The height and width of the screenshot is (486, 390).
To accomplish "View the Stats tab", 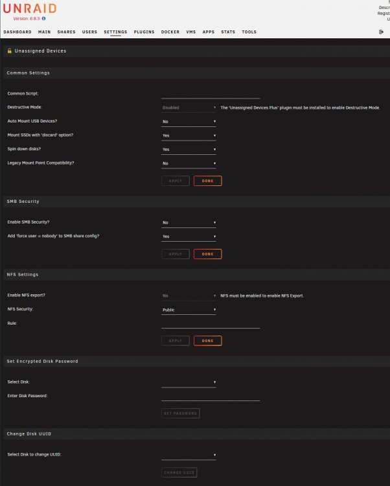I will coord(228,32).
